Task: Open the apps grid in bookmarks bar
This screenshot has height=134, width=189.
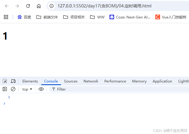Action: tap(6, 17)
